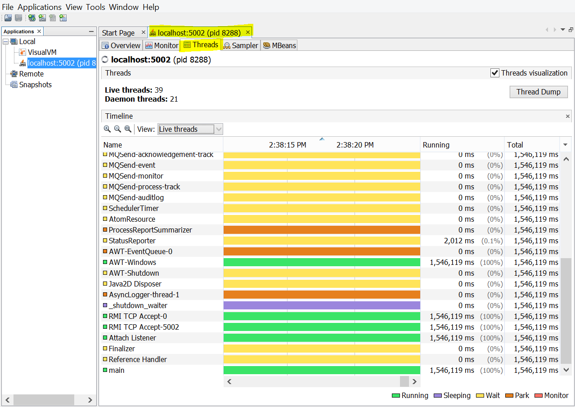Click the timeline horizontal scrollbar thumb
The width and height of the screenshot is (575, 407).
coord(404,381)
